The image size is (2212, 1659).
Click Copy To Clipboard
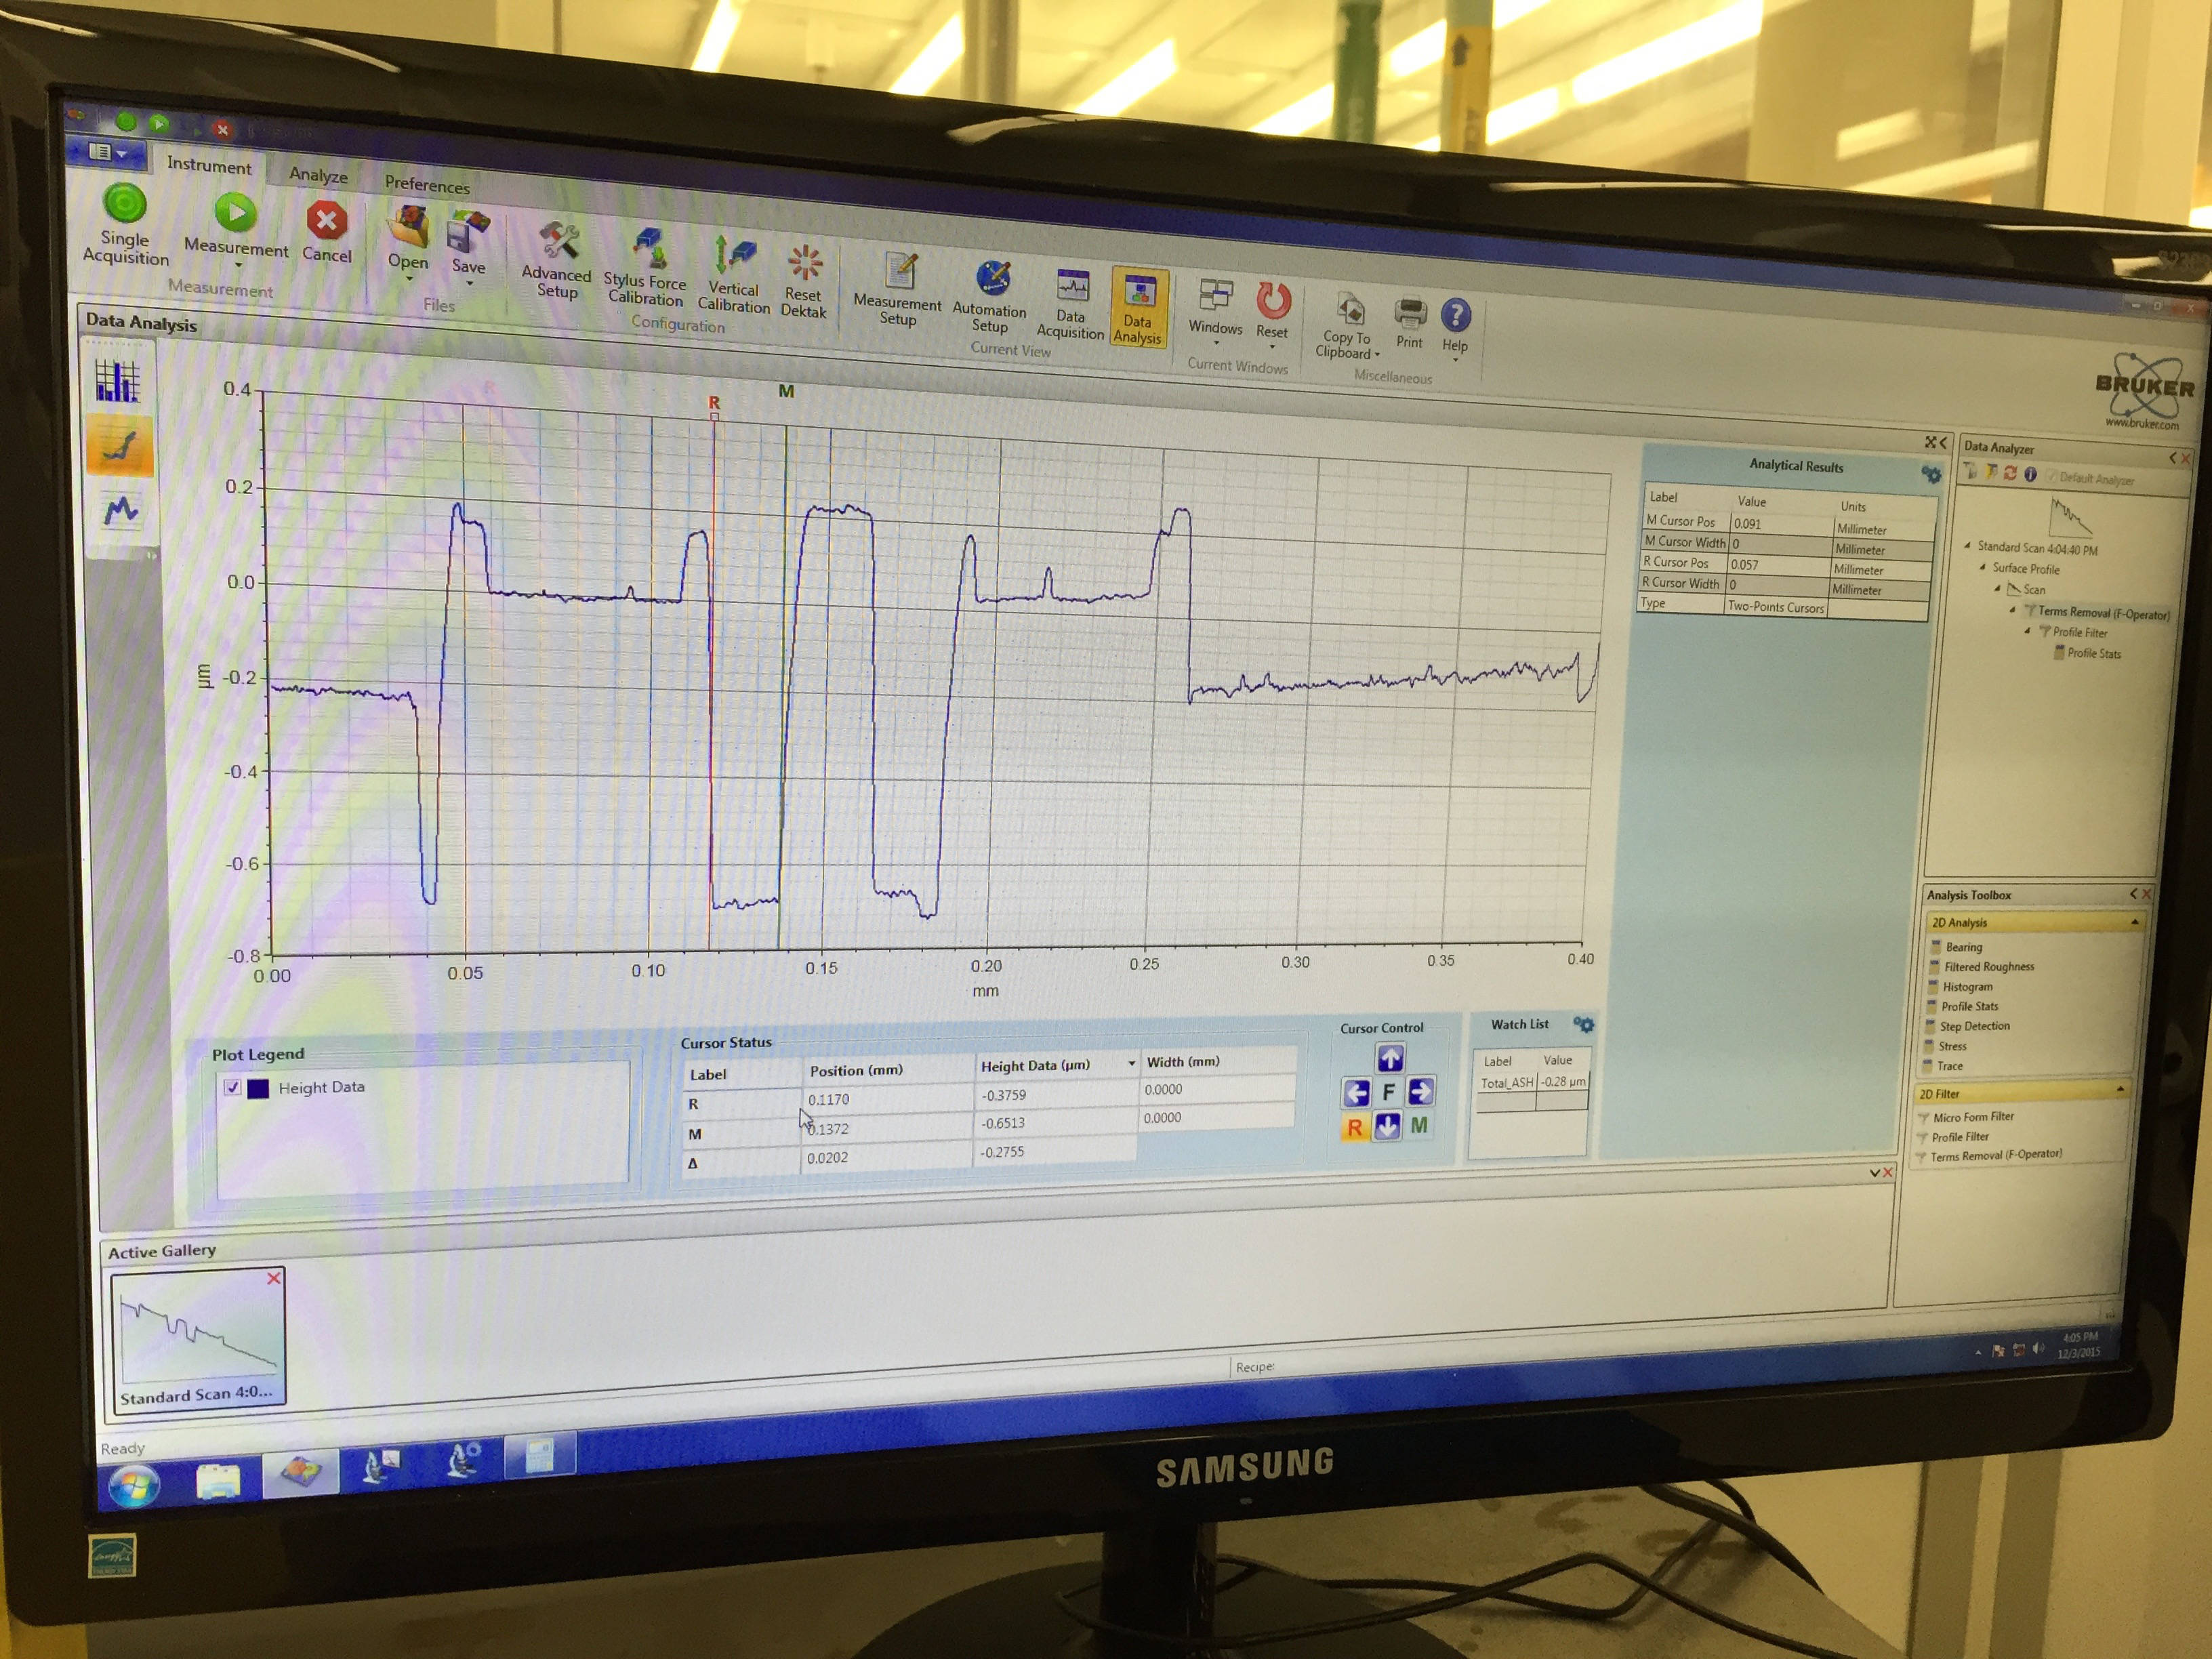[1347, 325]
